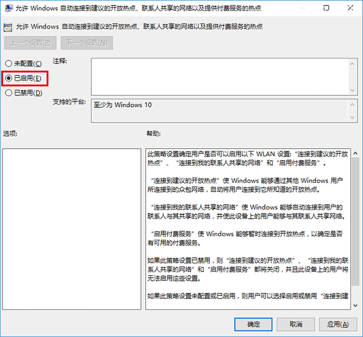Image resolution: width=363 pixels, height=337 pixels.
Task: Go to 上一个设置
Action: 30,43
